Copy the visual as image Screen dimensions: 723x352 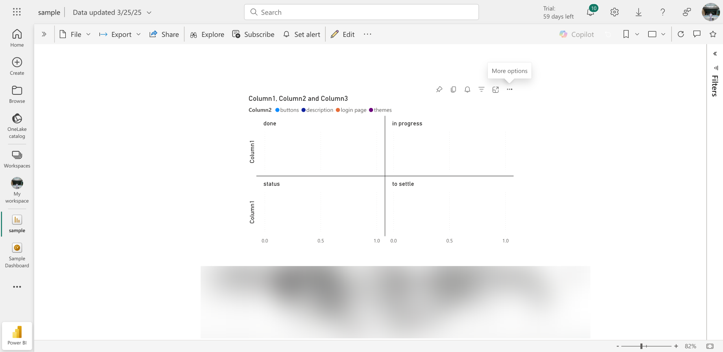pos(453,89)
